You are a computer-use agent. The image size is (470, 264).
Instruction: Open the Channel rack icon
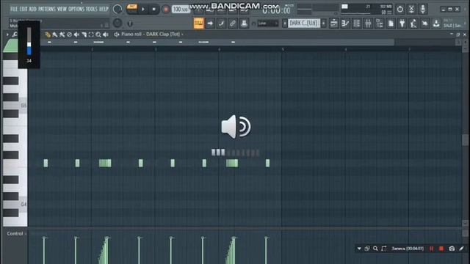tap(356, 23)
